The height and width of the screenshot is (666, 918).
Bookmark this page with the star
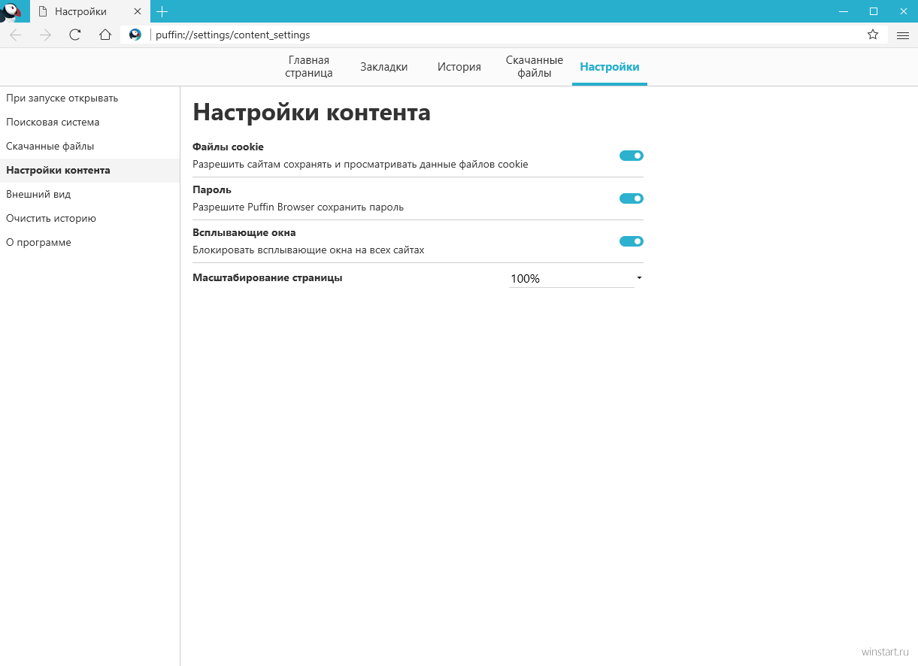coord(873,35)
